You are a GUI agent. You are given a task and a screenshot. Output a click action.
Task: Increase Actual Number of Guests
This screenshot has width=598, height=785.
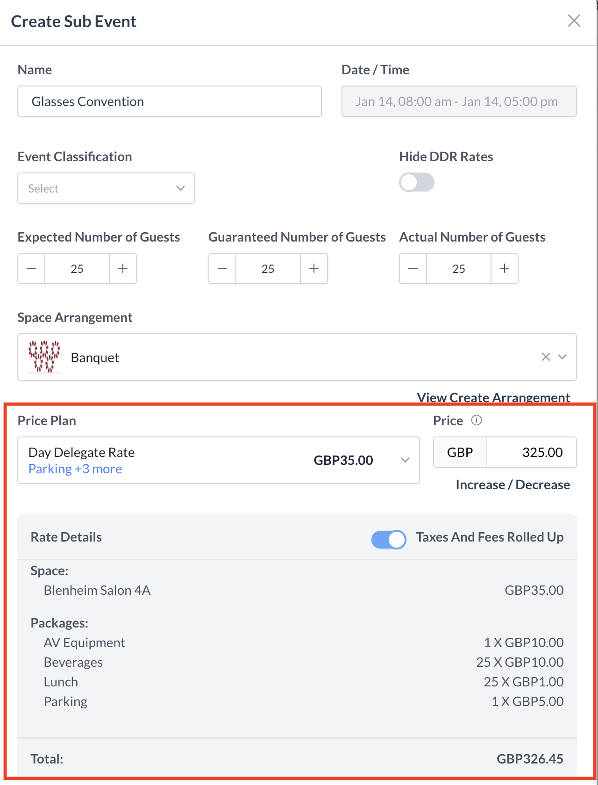505,269
